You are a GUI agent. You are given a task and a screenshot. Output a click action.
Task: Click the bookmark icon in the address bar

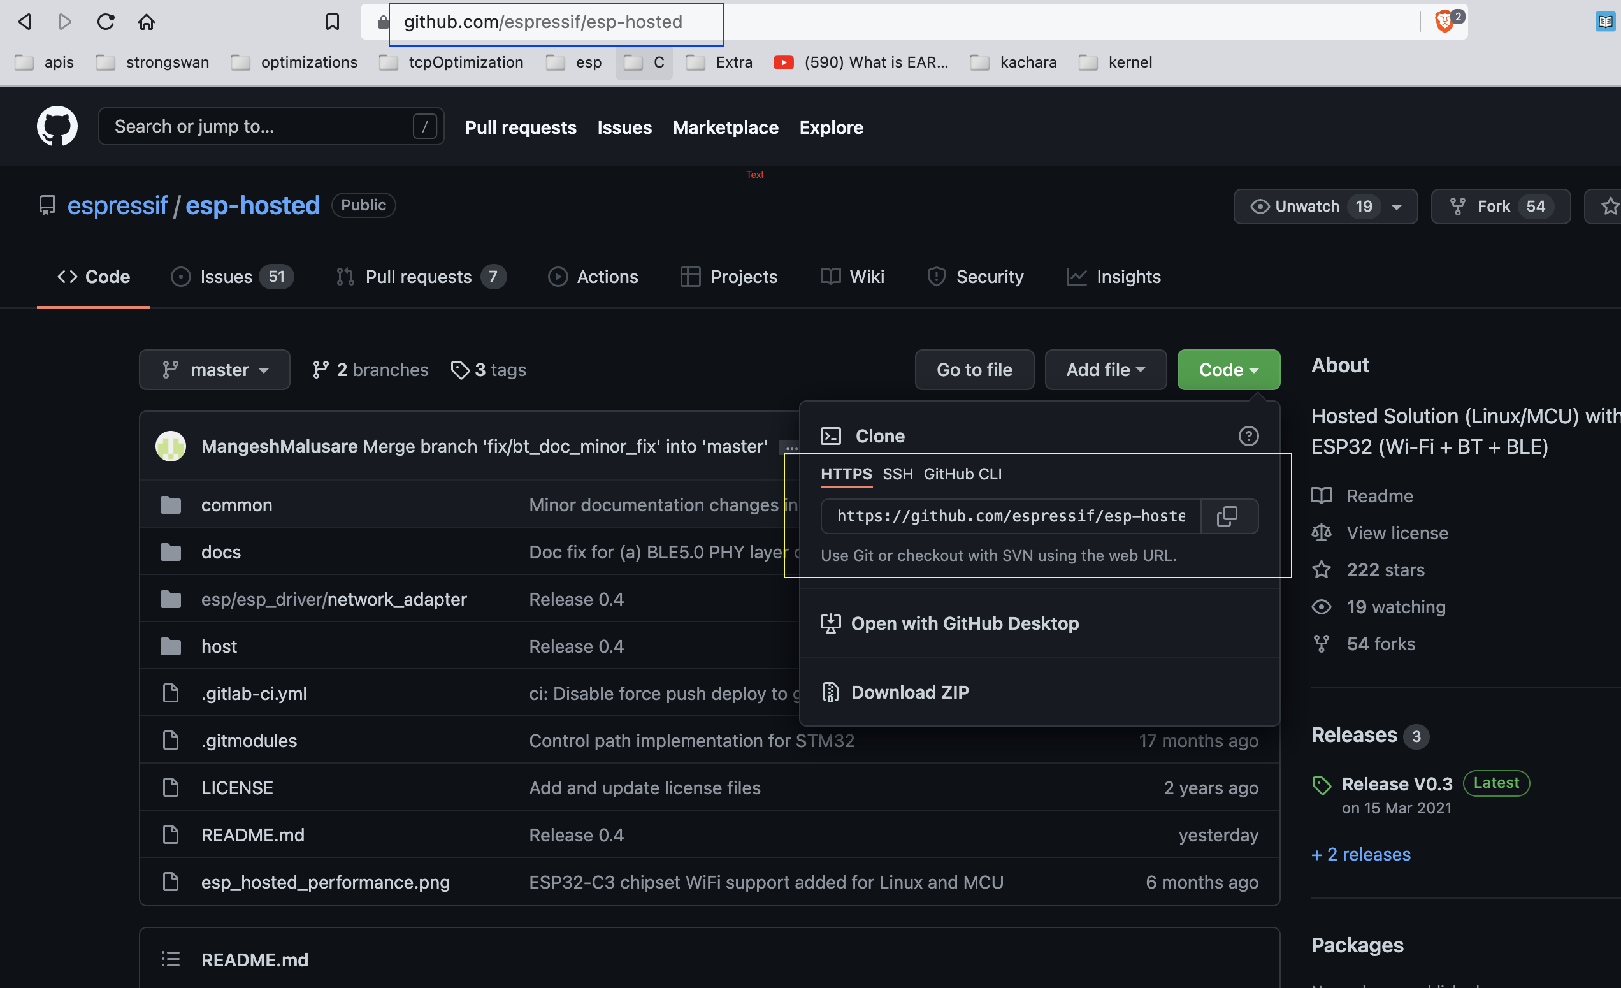(x=331, y=21)
